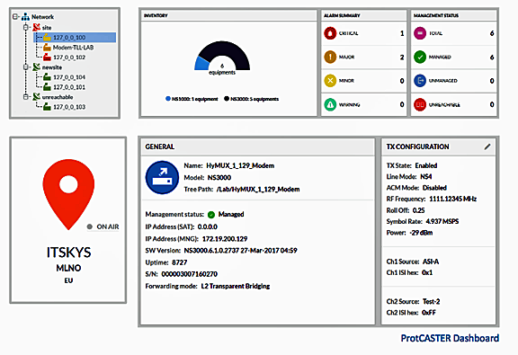Click the Ch1 Source ASI-A value
The height and width of the screenshot is (355, 518).
pyautogui.click(x=431, y=262)
